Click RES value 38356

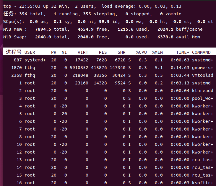(x=100, y=75)
